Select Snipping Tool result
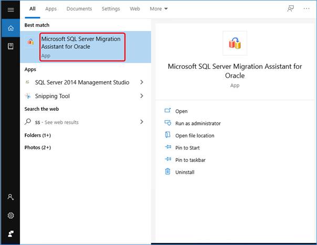317x245 pixels. 52,96
